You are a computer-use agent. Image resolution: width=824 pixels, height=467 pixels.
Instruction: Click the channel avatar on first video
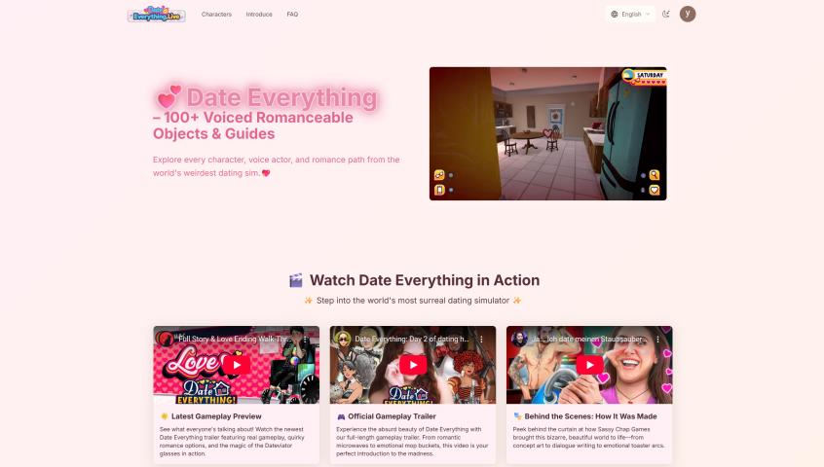click(167, 340)
